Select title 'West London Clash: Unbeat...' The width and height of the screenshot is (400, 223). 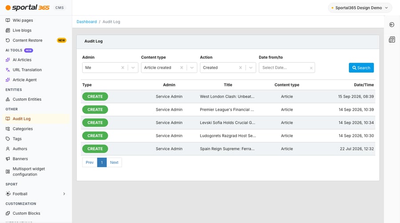[x=227, y=97]
